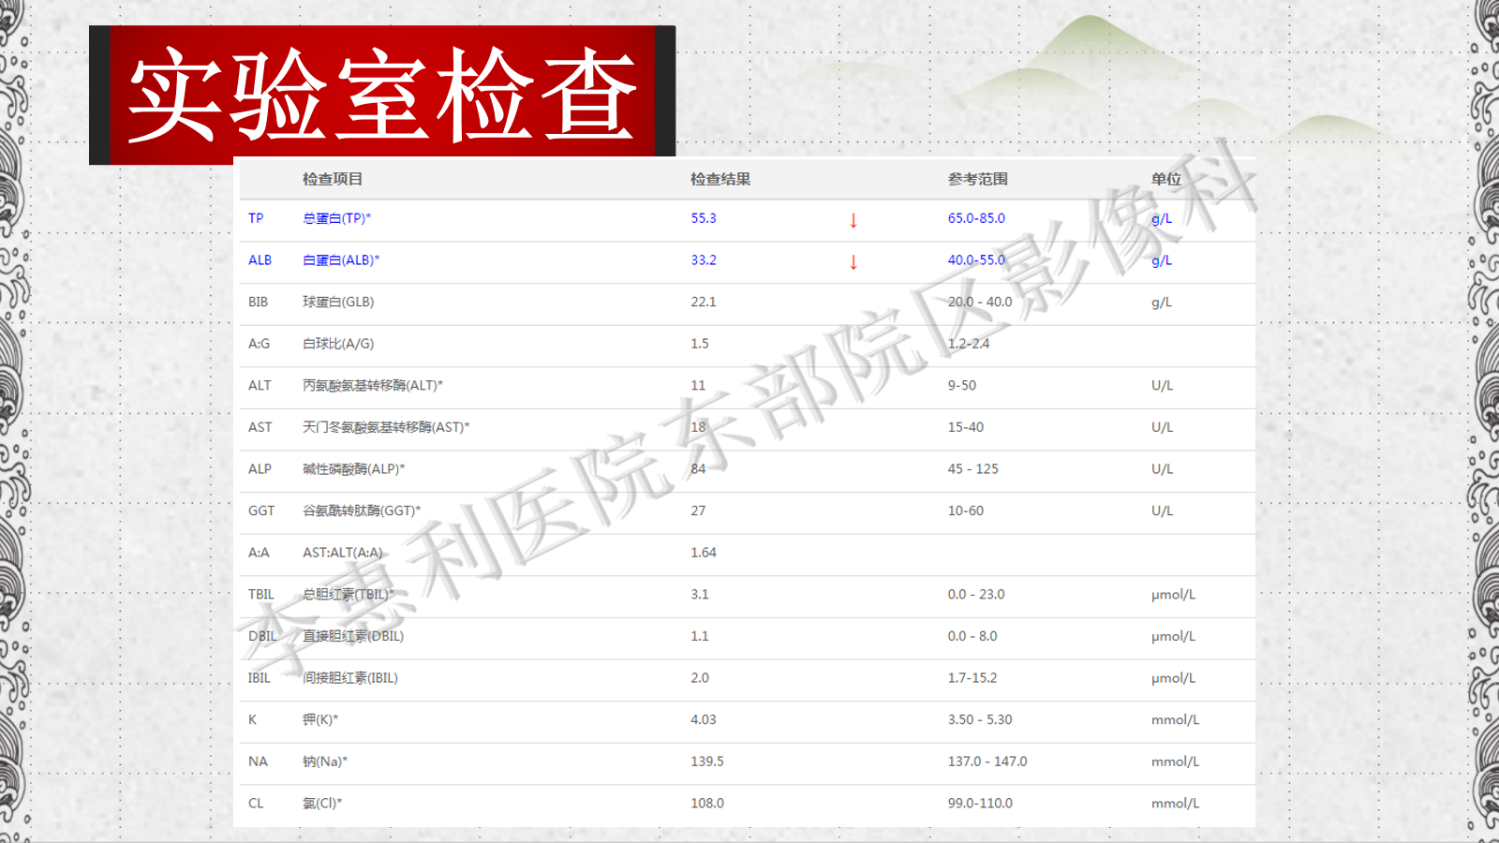This screenshot has height=843, width=1499.
Task: Click the 参考范围 column header
Action: click(978, 179)
